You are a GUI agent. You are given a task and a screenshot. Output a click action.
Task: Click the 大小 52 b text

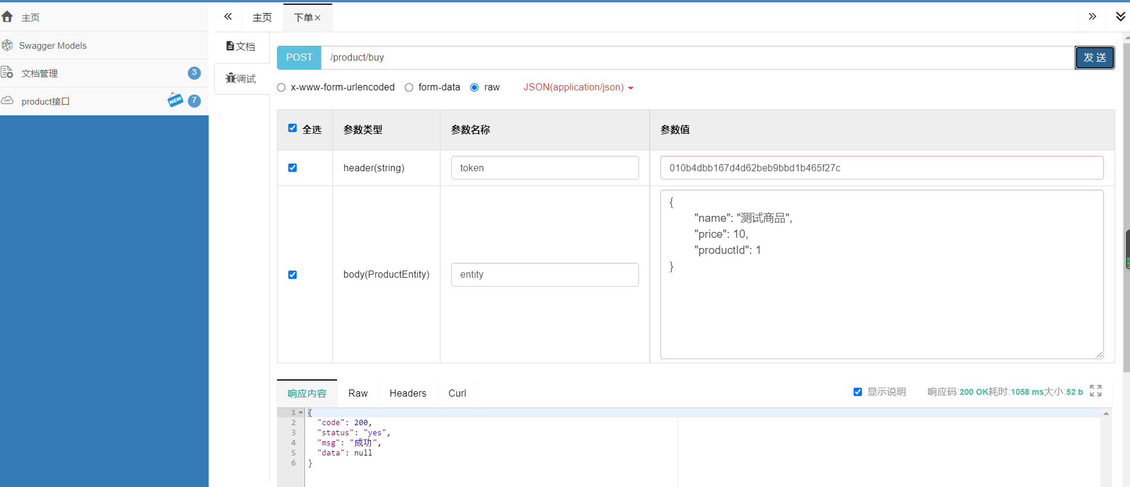[1064, 392]
